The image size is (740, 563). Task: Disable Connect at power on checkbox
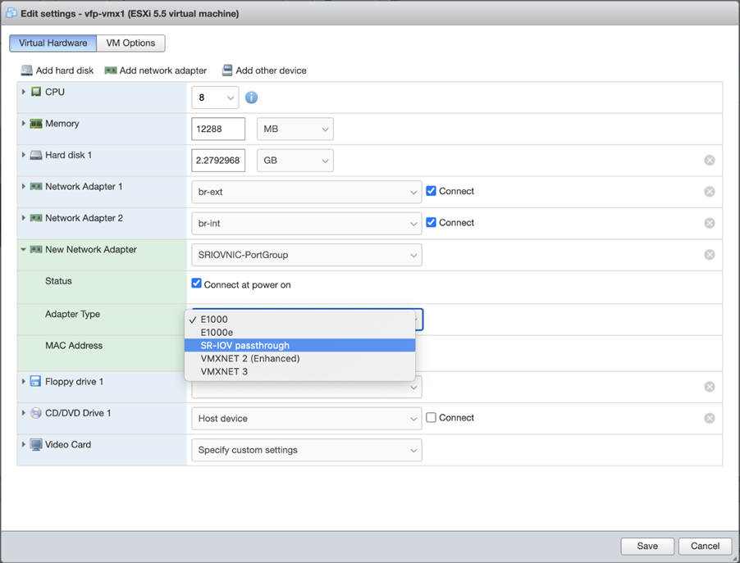coord(197,284)
